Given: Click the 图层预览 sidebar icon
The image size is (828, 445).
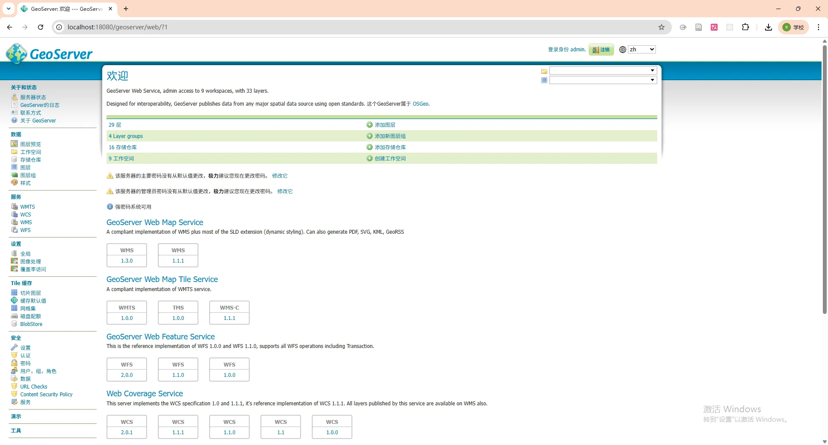Looking at the screenshot, I should [x=14, y=144].
